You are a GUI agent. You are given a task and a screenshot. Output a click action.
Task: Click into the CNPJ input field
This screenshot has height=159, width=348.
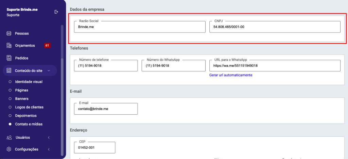pyautogui.click(x=275, y=27)
